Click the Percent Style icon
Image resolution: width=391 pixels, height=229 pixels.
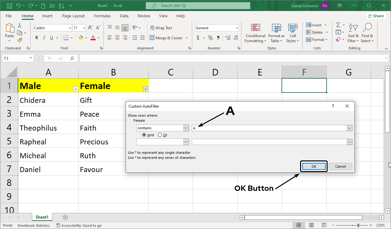pos(210,38)
